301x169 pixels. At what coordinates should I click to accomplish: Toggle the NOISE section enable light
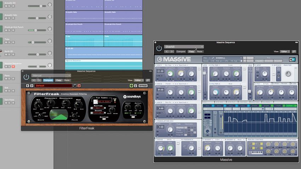(156, 140)
